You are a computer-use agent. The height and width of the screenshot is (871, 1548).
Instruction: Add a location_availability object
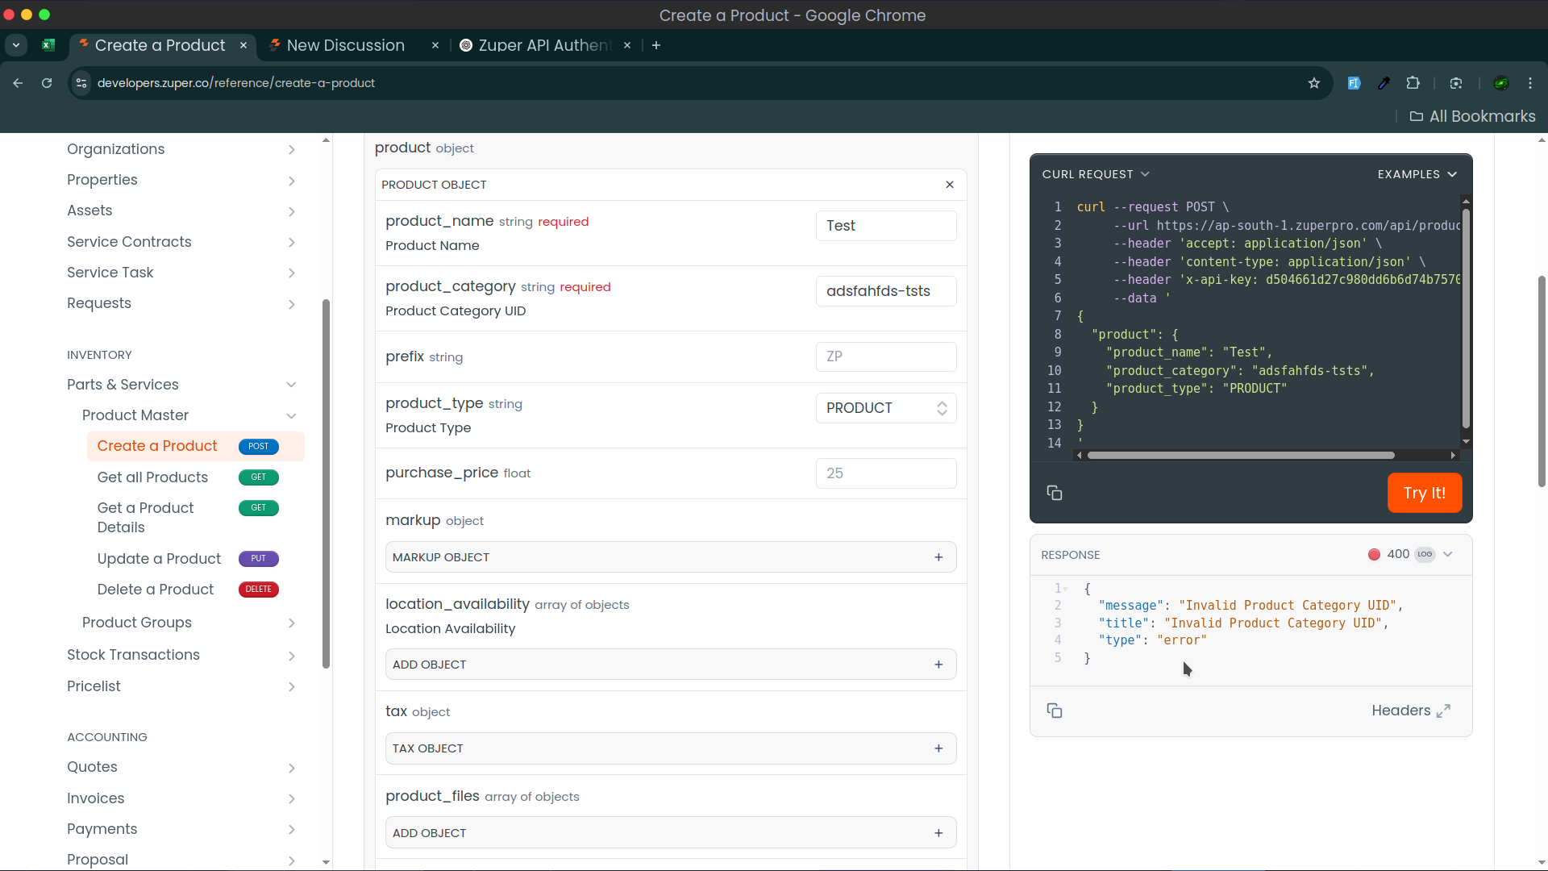click(938, 665)
